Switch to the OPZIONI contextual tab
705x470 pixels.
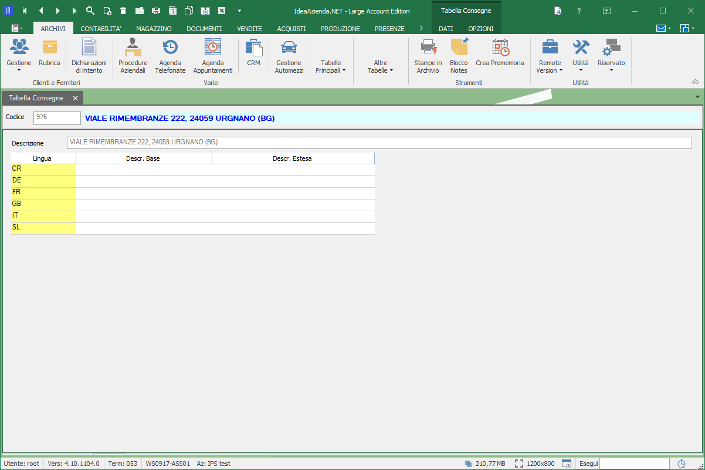(481, 29)
